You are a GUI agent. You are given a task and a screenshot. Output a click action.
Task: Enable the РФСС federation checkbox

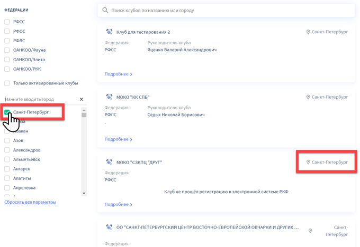click(7, 22)
